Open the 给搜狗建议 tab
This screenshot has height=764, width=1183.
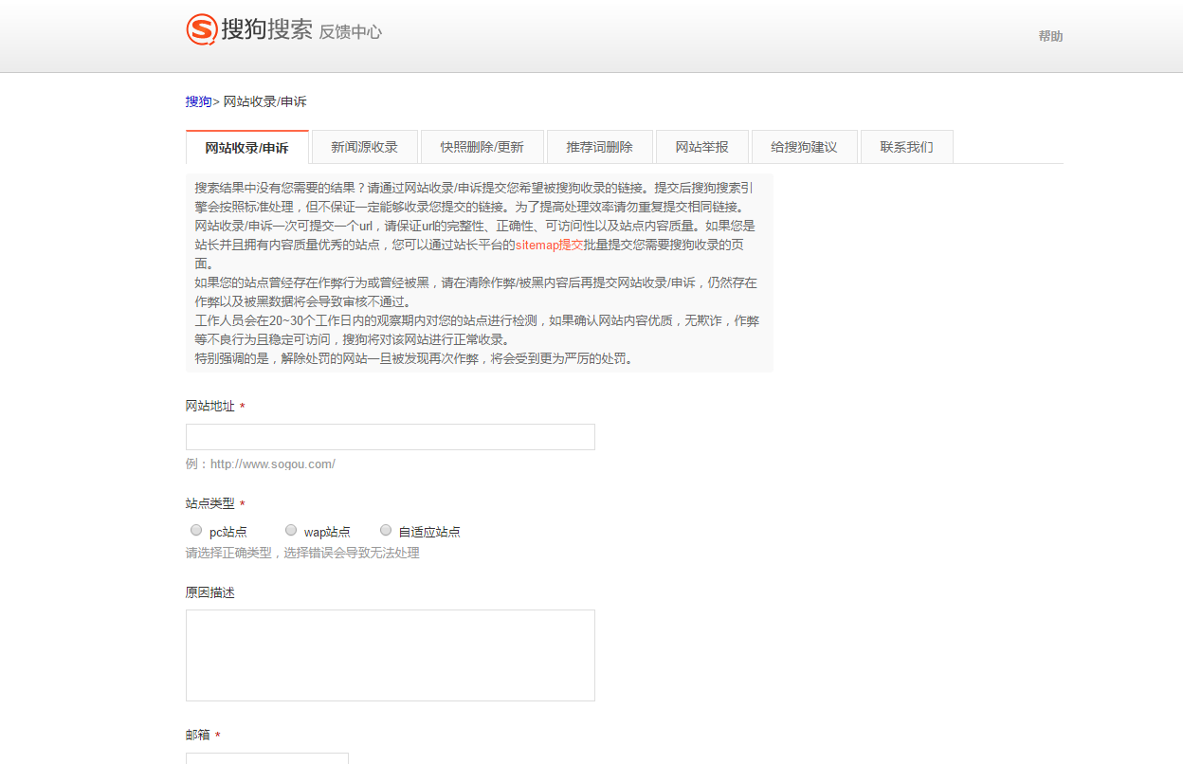pos(804,147)
